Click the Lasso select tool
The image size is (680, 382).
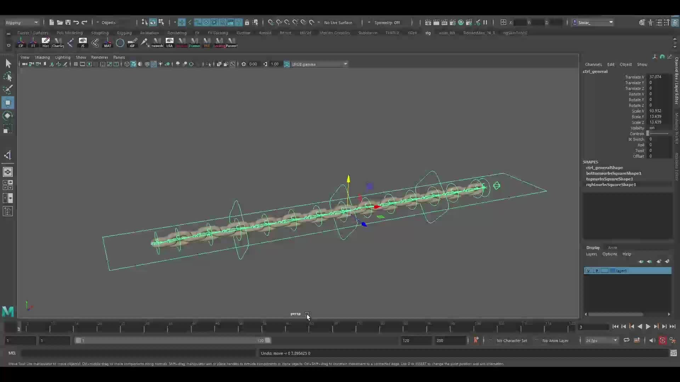pos(8,77)
